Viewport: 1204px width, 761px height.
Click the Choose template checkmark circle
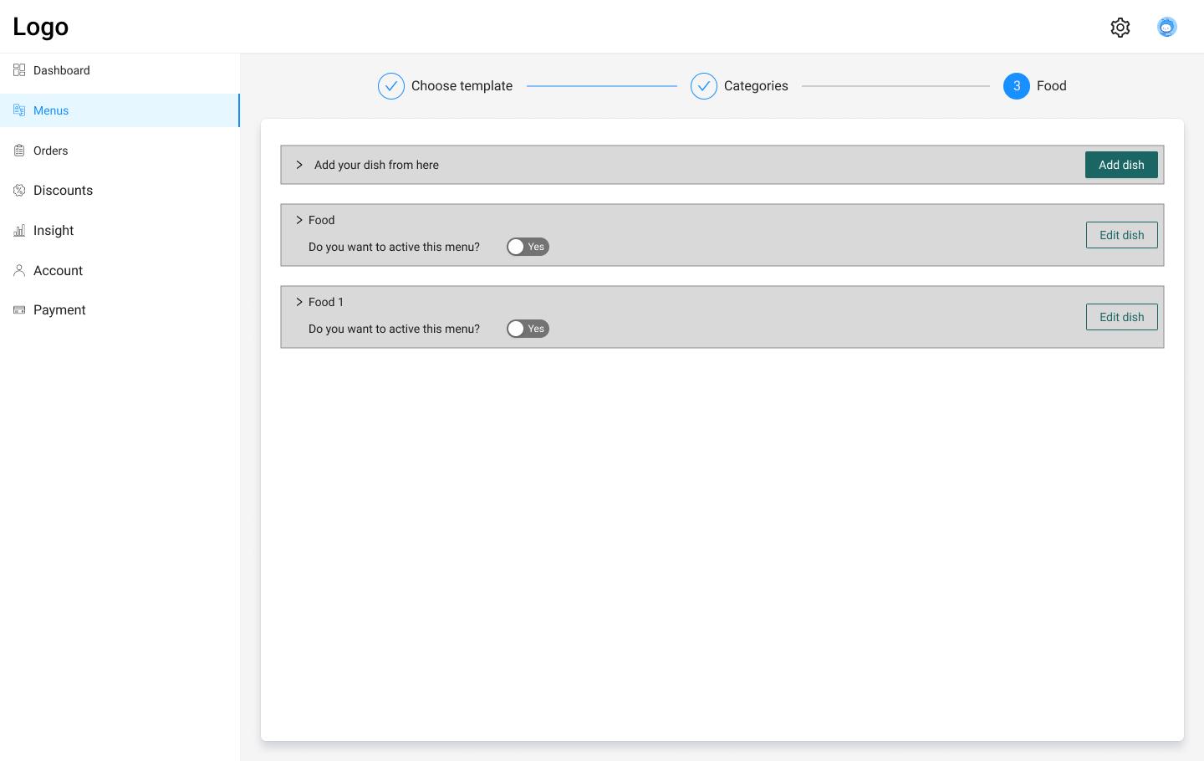point(391,86)
